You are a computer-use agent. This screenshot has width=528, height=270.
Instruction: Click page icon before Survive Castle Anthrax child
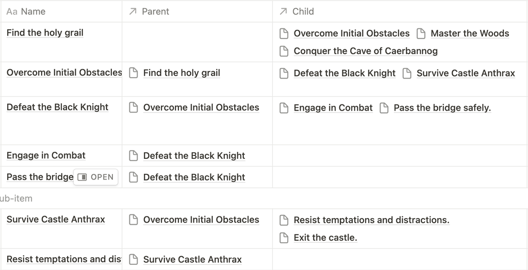(x=407, y=73)
